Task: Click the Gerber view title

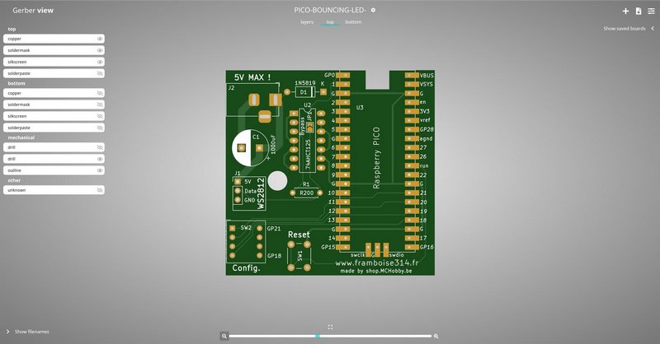Action: 33,11
